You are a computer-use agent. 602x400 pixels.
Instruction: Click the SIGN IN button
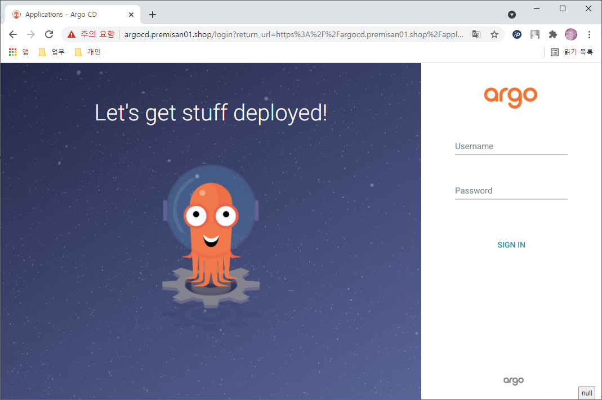(x=511, y=245)
